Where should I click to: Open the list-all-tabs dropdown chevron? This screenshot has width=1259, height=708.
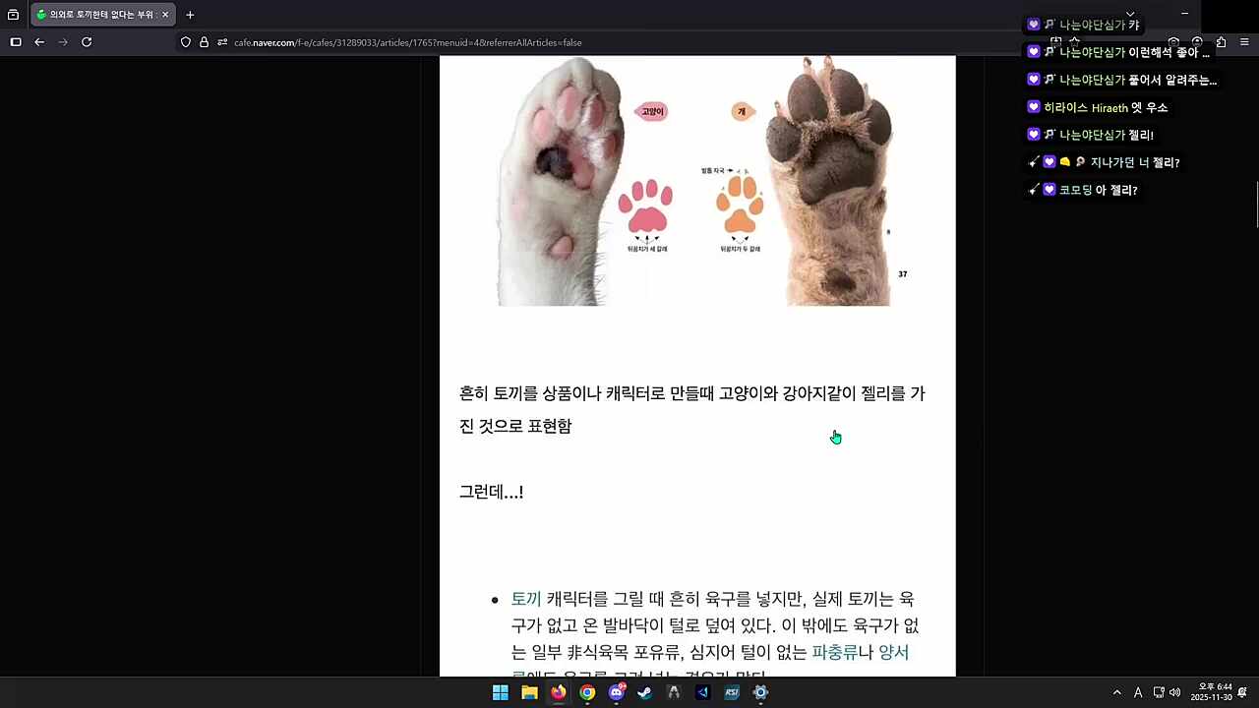(x=1131, y=14)
